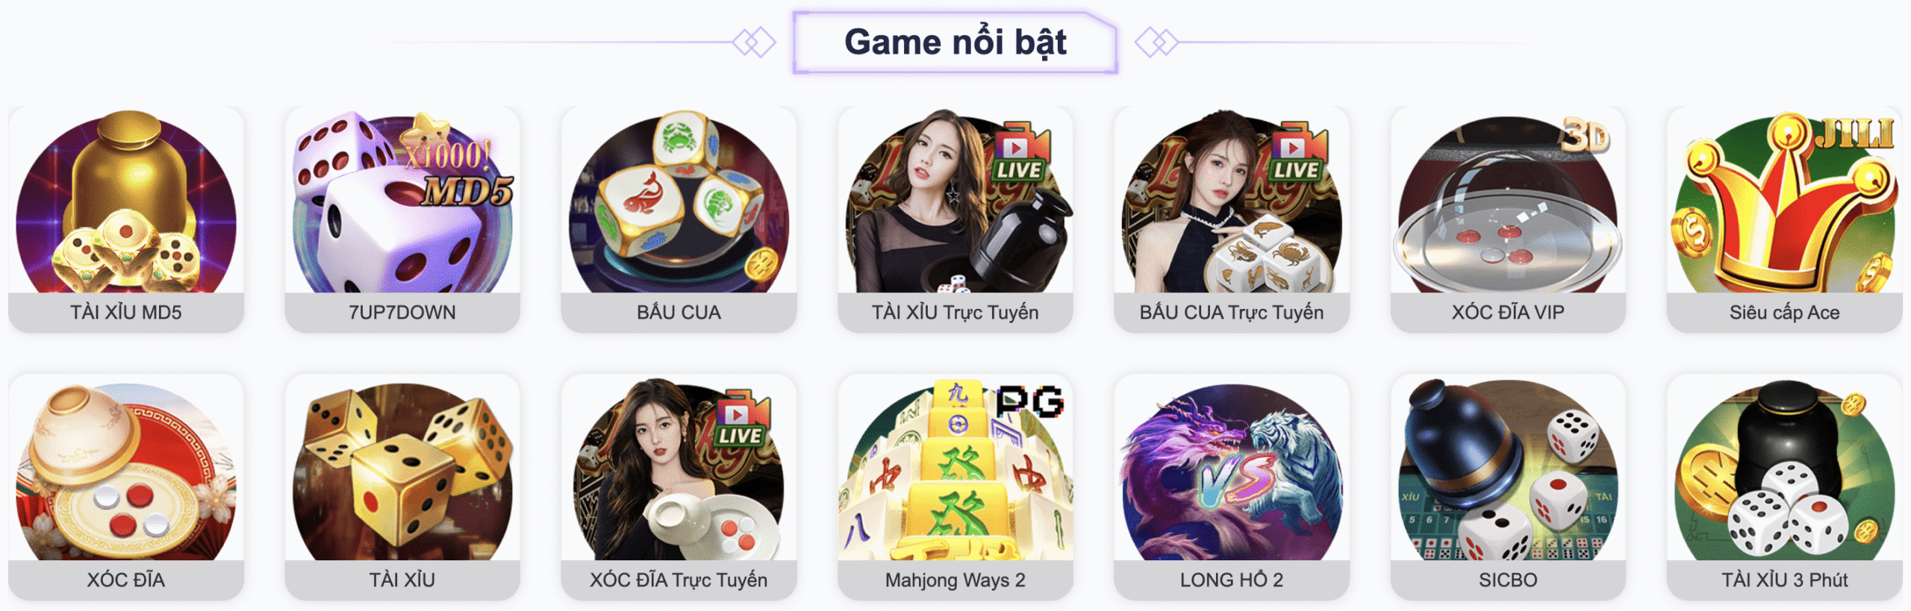This screenshot has height=611, width=1911.
Task: Click the LONG HỔ 2 caption
Action: pos(1232,580)
